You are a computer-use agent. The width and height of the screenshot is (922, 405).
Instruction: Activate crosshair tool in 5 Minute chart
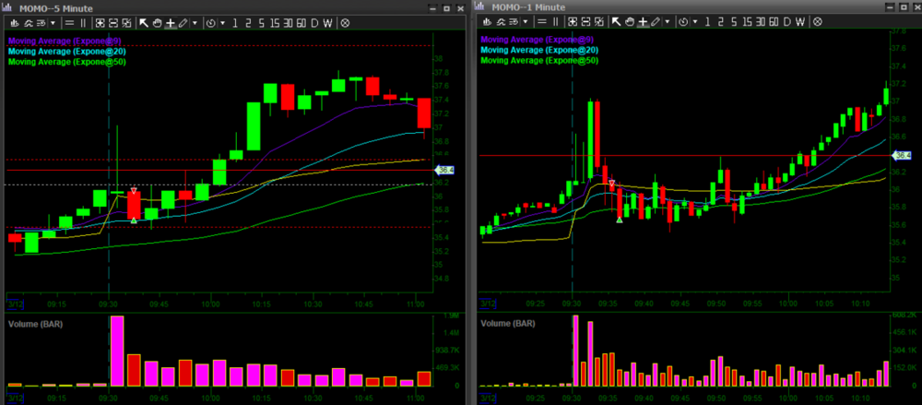pos(170,22)
